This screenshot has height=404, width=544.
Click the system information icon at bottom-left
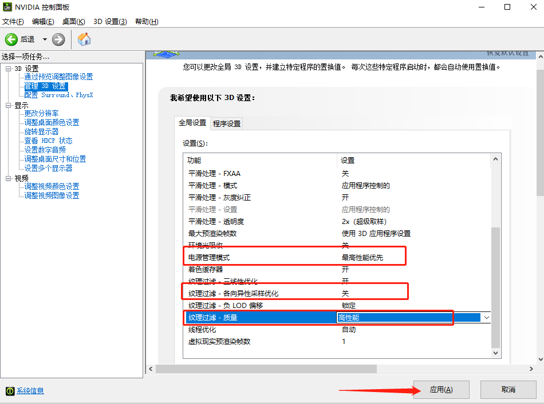pos(10,391)
